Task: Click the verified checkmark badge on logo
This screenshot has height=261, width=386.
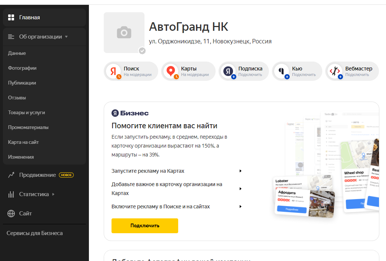Action: [x=142, y=51]
